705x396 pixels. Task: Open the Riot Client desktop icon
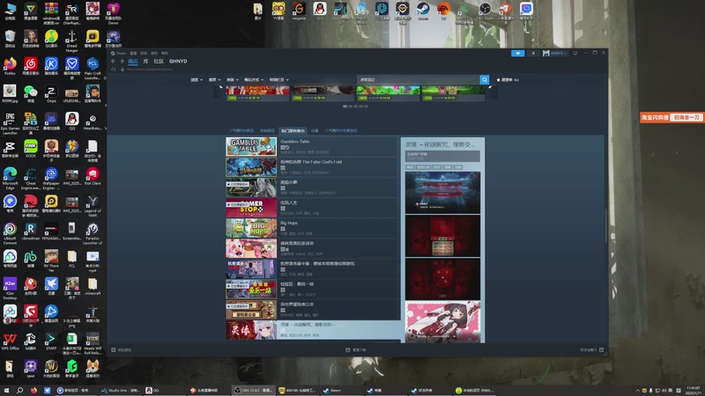click(93, 177)
